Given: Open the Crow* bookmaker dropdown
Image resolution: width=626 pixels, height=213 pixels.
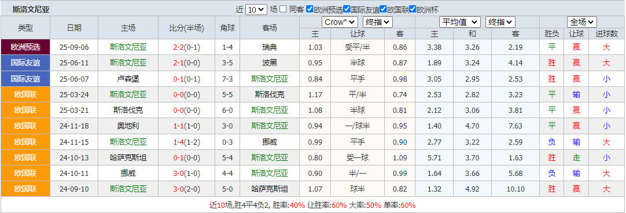Looking at the screenshot, I should click(x=340, y=22).
